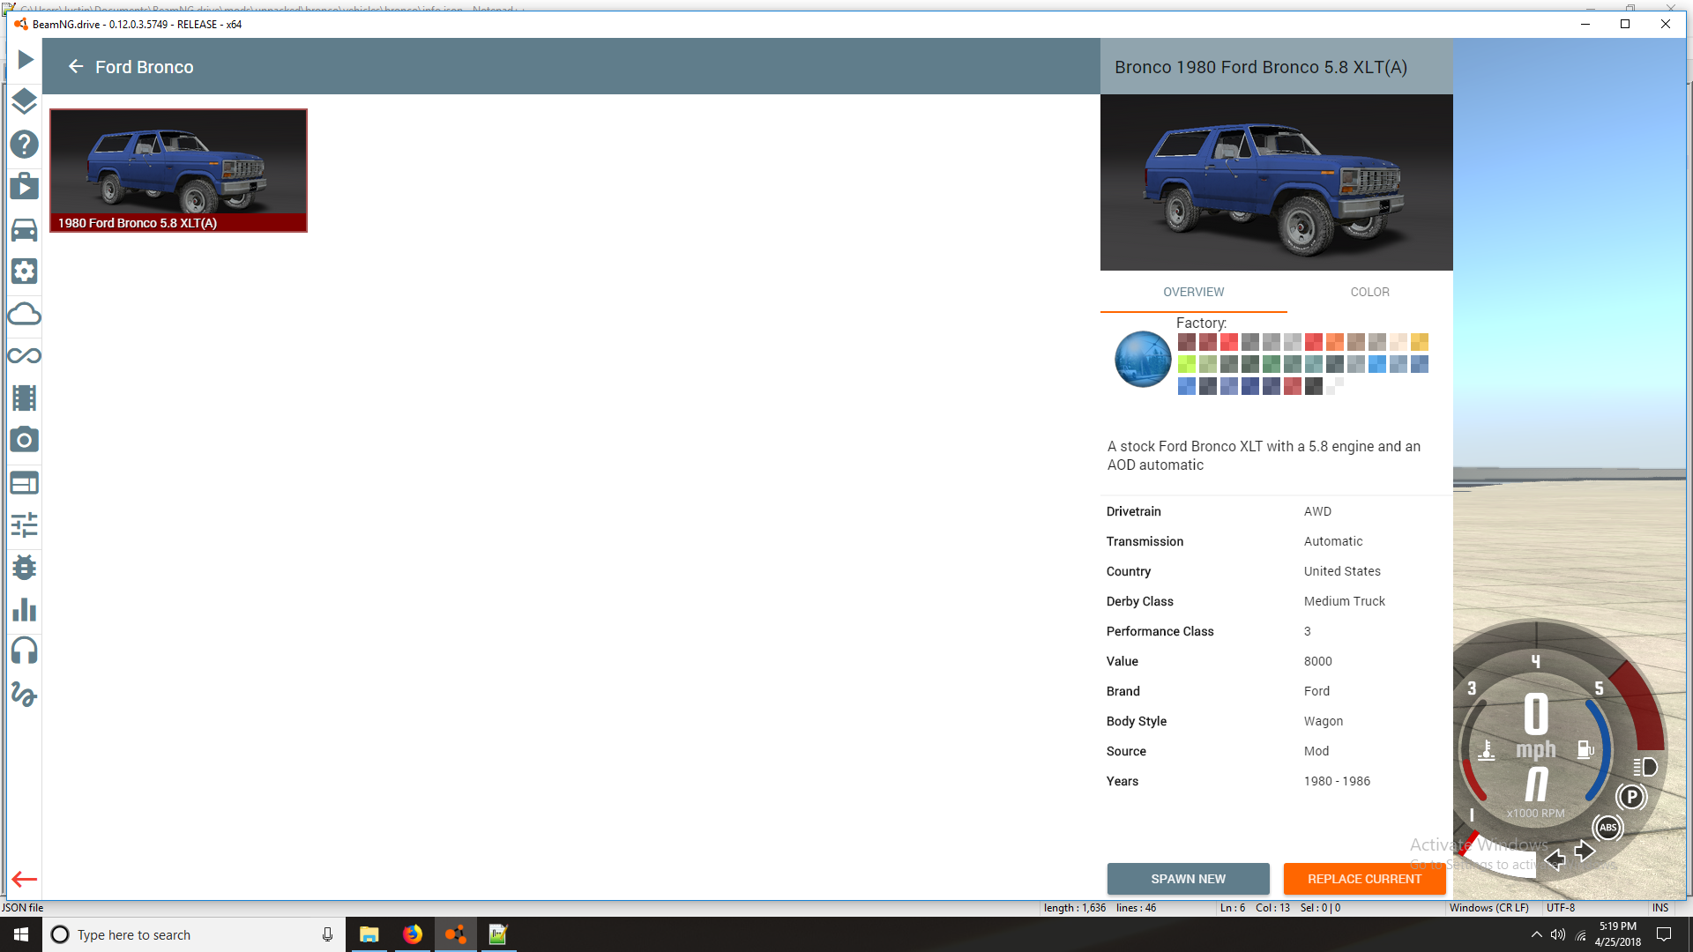Click the Value entry 8000
Screen dimensions: 1693x952
click(1318, 661)
